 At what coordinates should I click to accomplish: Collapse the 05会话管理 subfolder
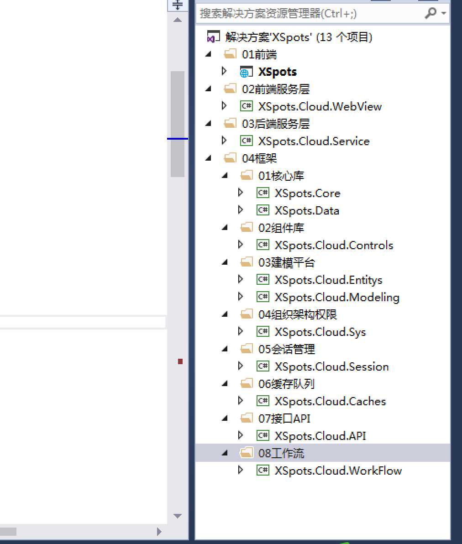coord(225,349)
